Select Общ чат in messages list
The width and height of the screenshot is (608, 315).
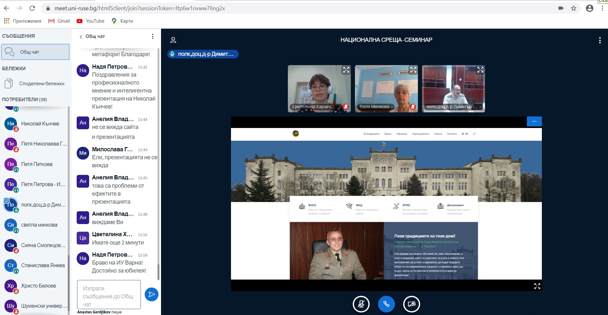coord(35,52)
